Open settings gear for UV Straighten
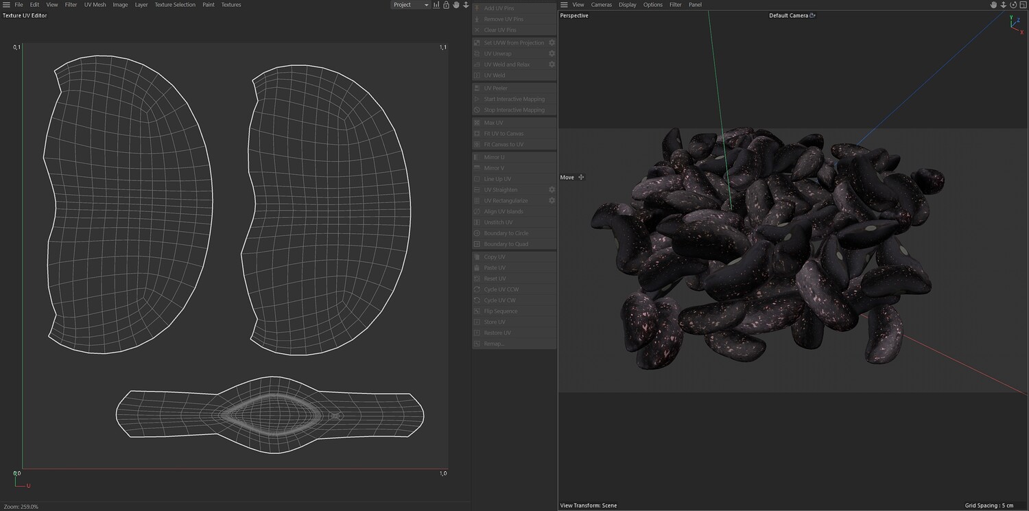 (552, 190)
